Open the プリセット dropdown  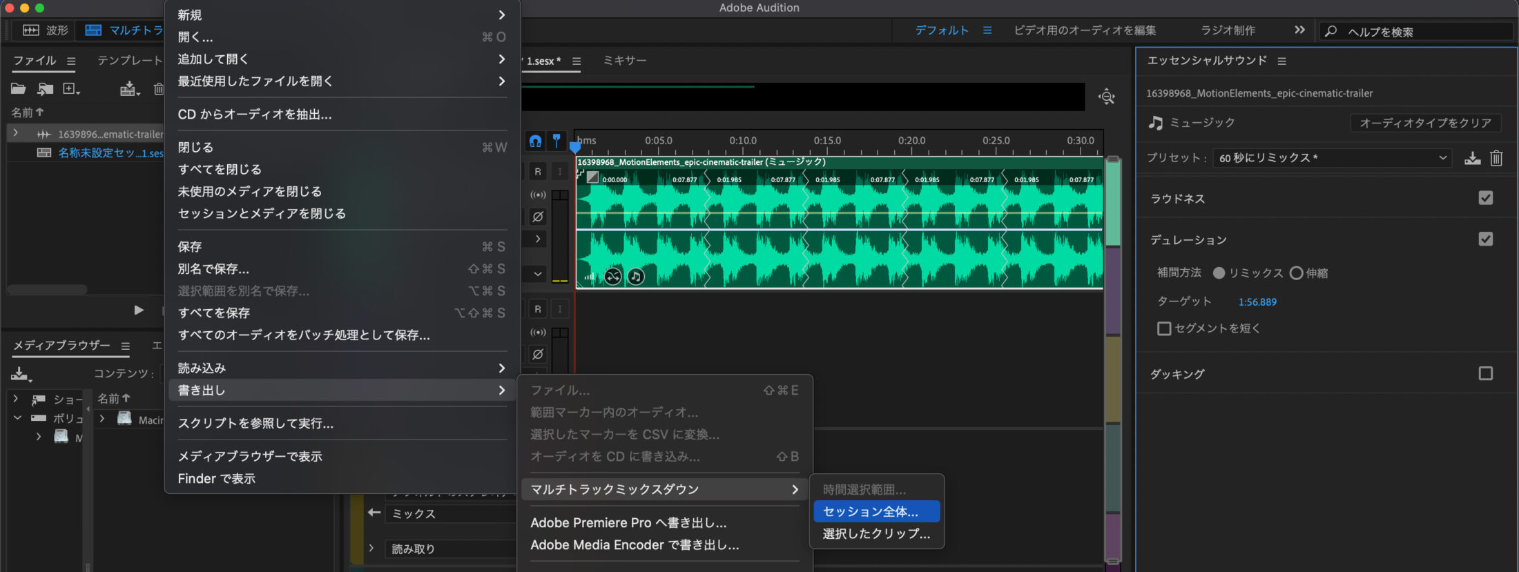click(1332, 158)
